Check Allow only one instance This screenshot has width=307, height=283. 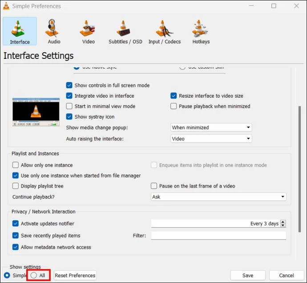(16, 165)
